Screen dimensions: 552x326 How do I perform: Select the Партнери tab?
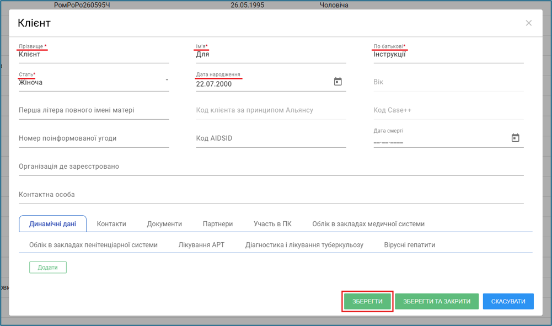(x=218, y=224)
